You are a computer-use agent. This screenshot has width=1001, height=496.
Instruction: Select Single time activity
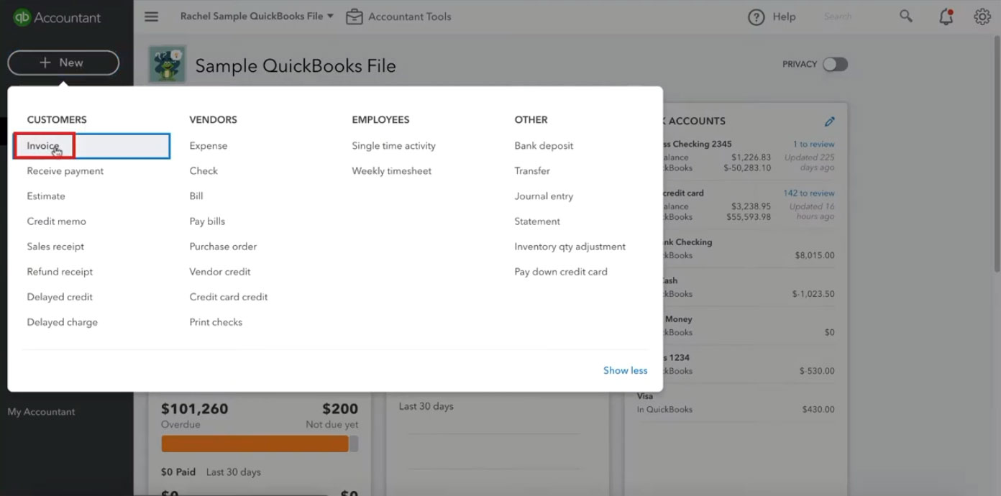tap(394, 146)
